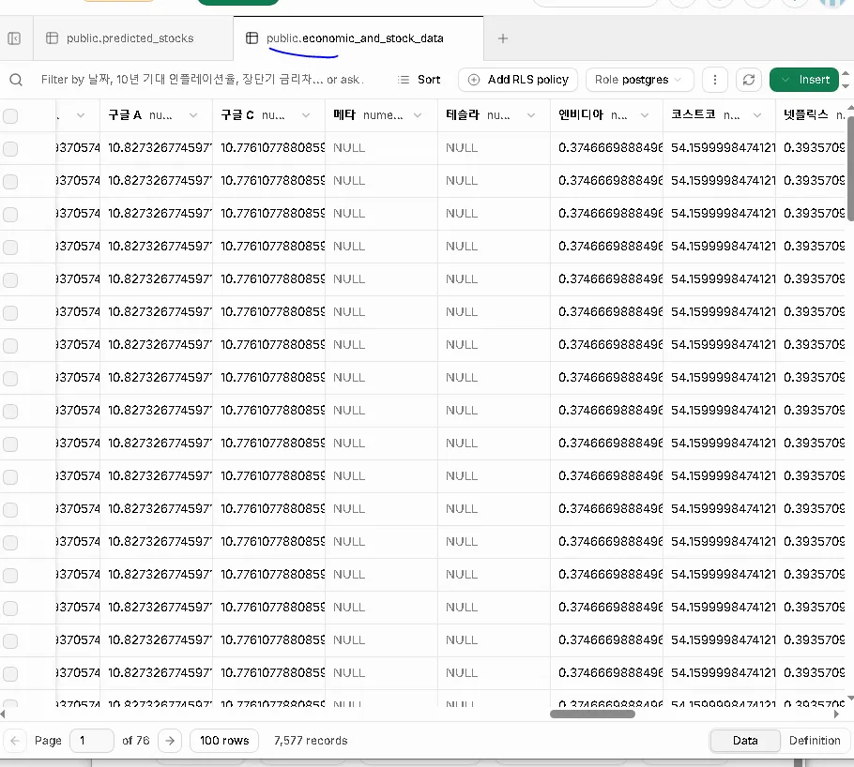Go to the previous page arrow
The width and height of the screenshot is (854, 767).
click(15, 741)
